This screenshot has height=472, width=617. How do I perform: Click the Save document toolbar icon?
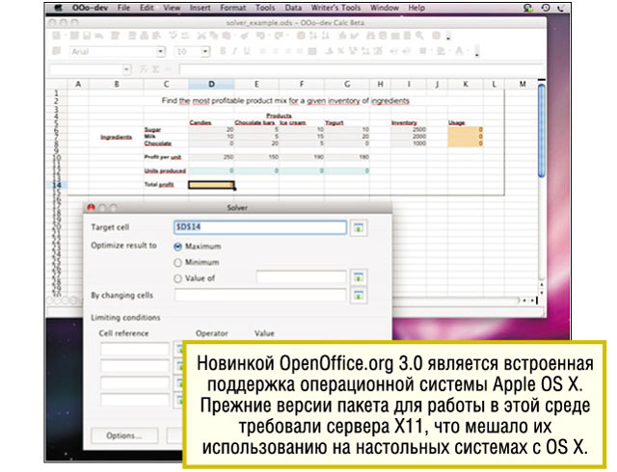(87, 36)
